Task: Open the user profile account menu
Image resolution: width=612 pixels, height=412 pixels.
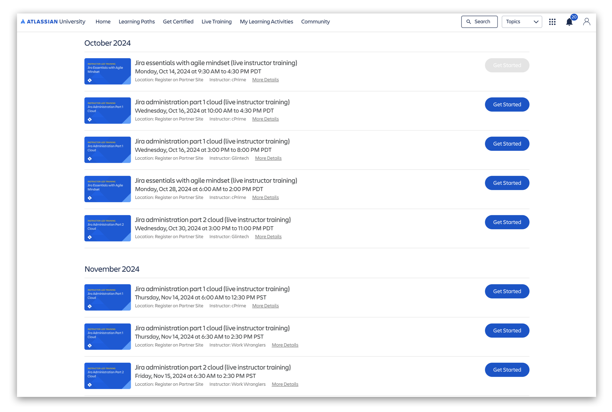Action: 587,22
